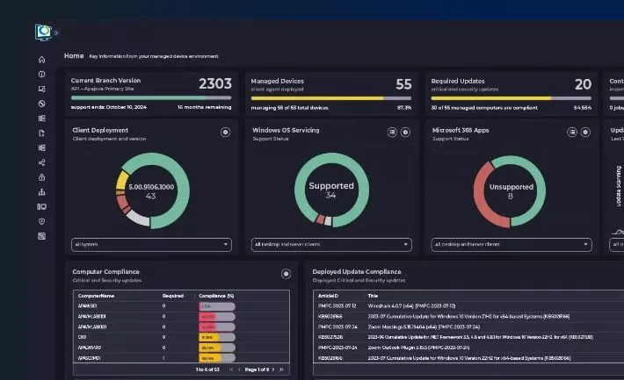Viewport: 624px width, 380px height.
Task: Sort by the Title column header
Action: (373, 296)
